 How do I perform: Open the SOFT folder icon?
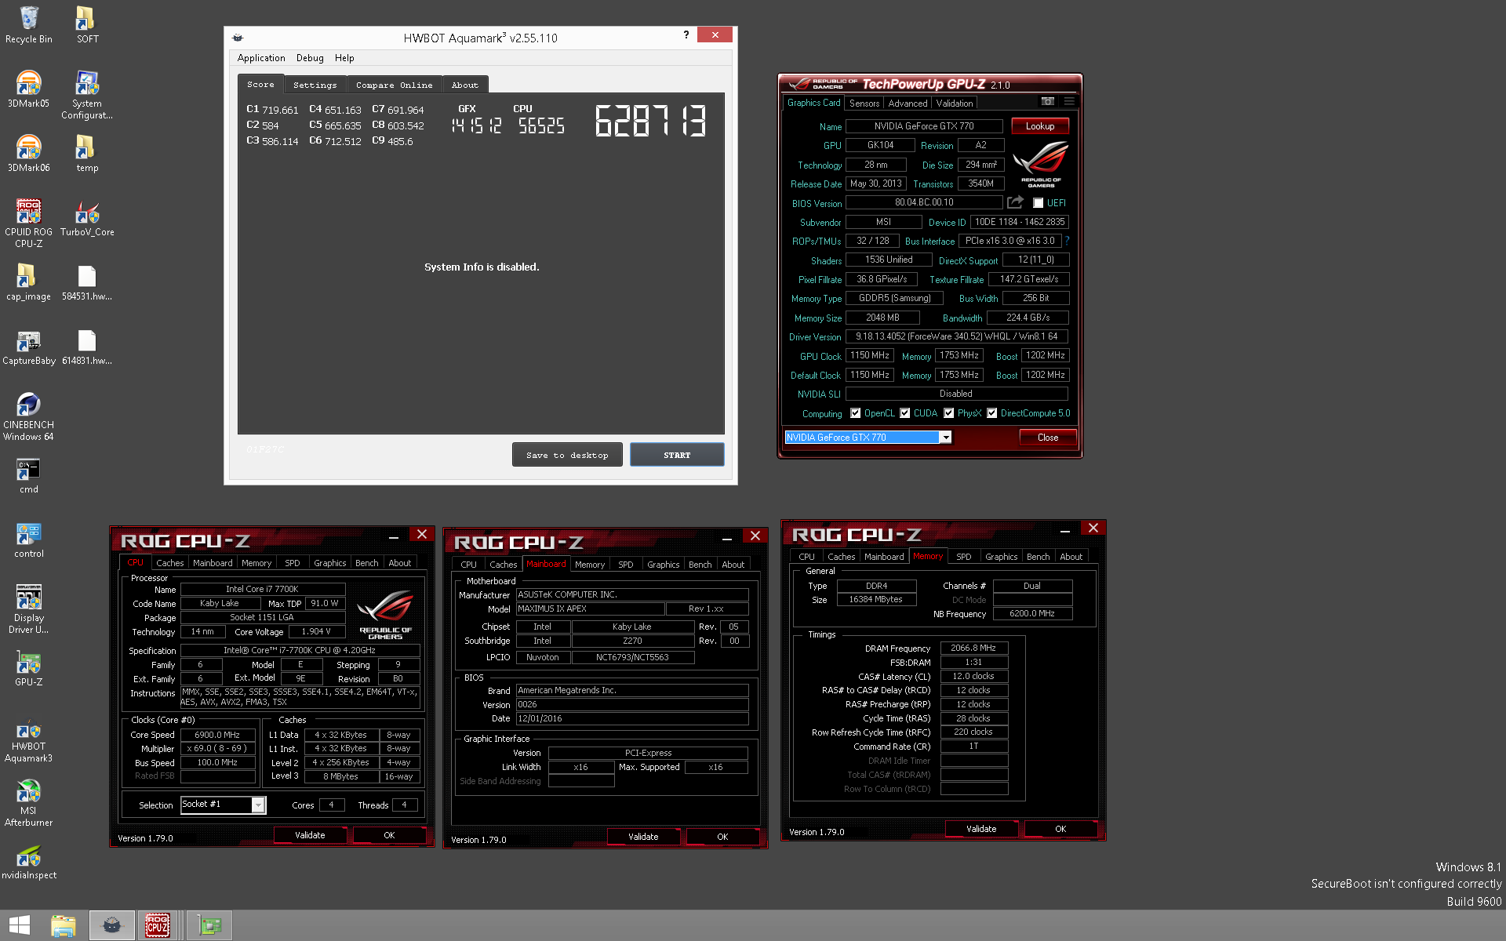pos(87,25)
